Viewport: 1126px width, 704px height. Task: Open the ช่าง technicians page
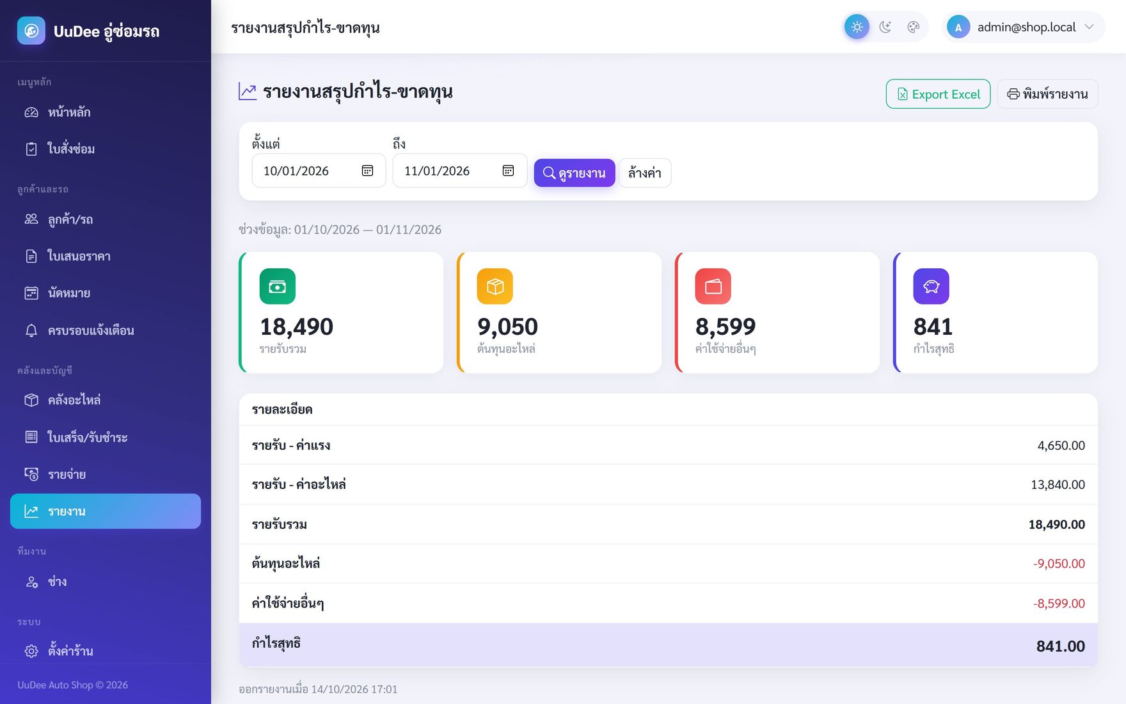pos(106,581)
